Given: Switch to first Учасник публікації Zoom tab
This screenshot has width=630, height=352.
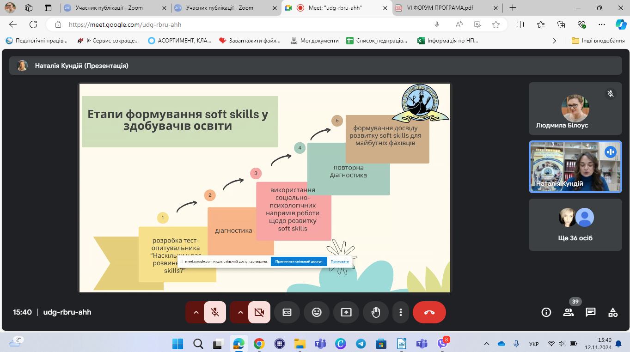Looking at the screenshot, I should pos(110,8).
